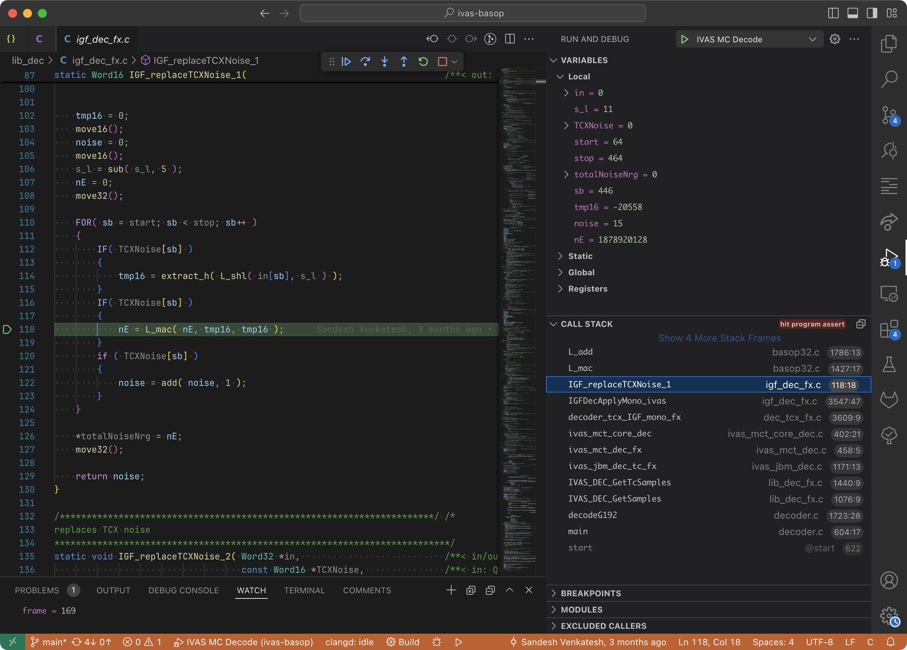Expand the BREAKPOINTS section
This screenshot has width=907, height=650.
pyautogui.click(x=590, y=593)
